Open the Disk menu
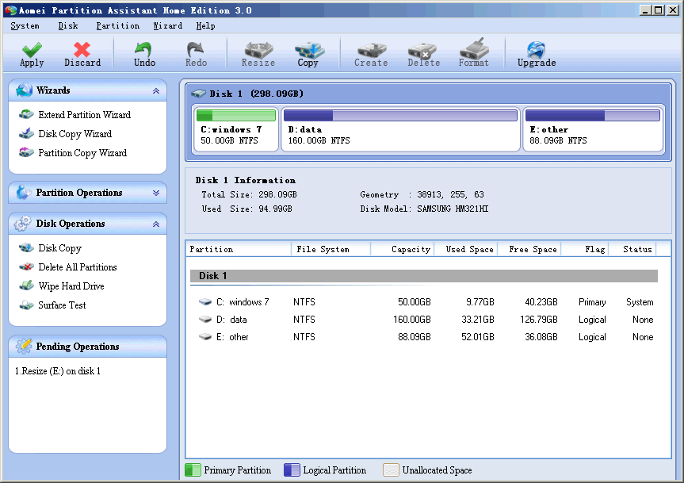 tap(68, 25)
